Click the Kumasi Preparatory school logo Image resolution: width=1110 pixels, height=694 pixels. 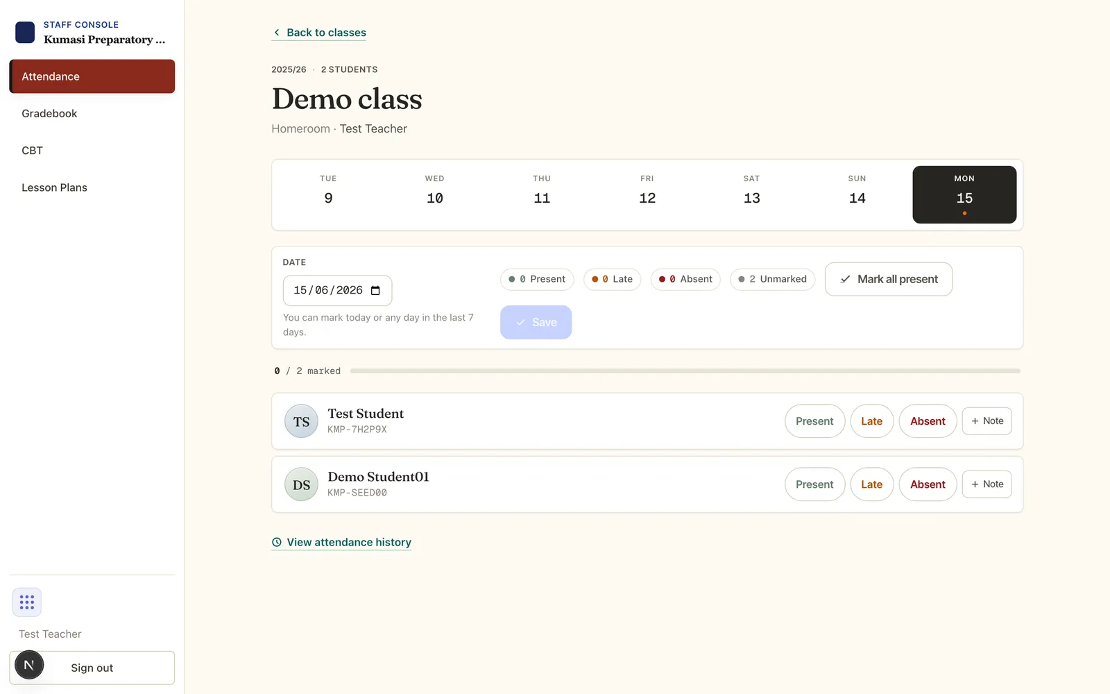[x=25, y=33]
